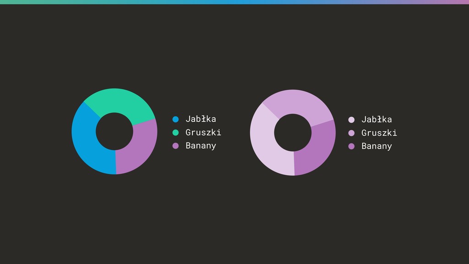The width and height of the screenshot is (469, 264).
Task: Click the lilac top segment of the right donut
Action: 298,102
